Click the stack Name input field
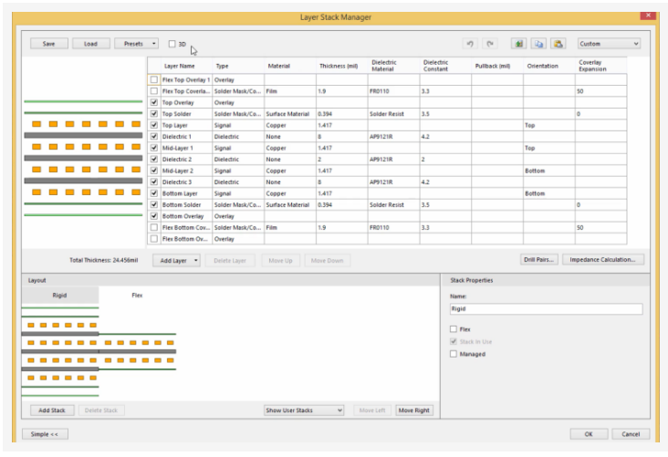This screenshot has width=668, height=457. (546, 309)
